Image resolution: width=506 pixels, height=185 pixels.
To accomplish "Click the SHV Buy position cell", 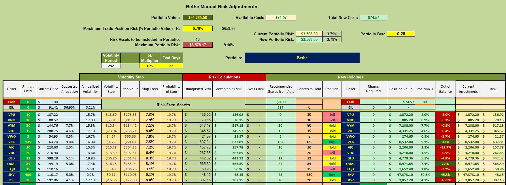I will [332, 174].
